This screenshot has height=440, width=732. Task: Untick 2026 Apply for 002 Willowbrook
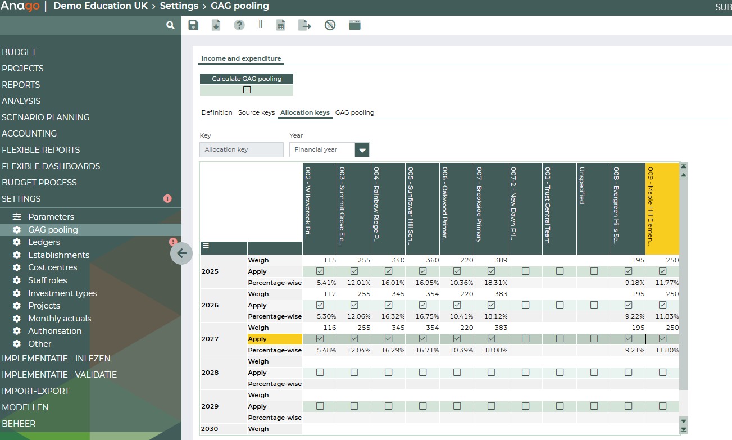click(x=320, y=305)
